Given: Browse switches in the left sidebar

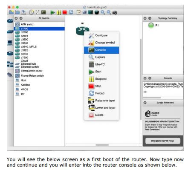Looking at the screenshot, I should [x=10, y=32].
